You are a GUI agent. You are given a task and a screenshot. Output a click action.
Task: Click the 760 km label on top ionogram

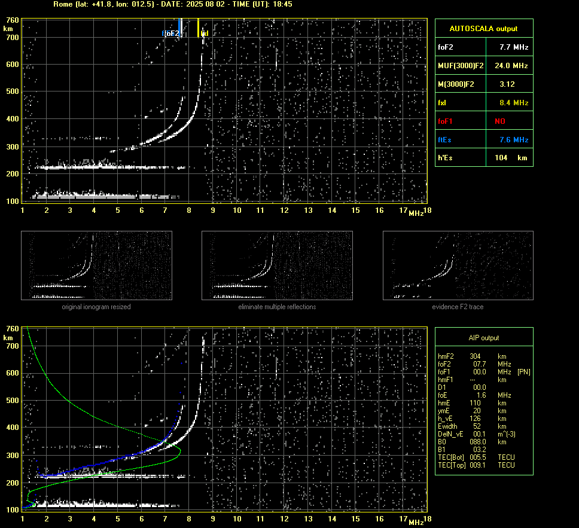coord(13,20)
